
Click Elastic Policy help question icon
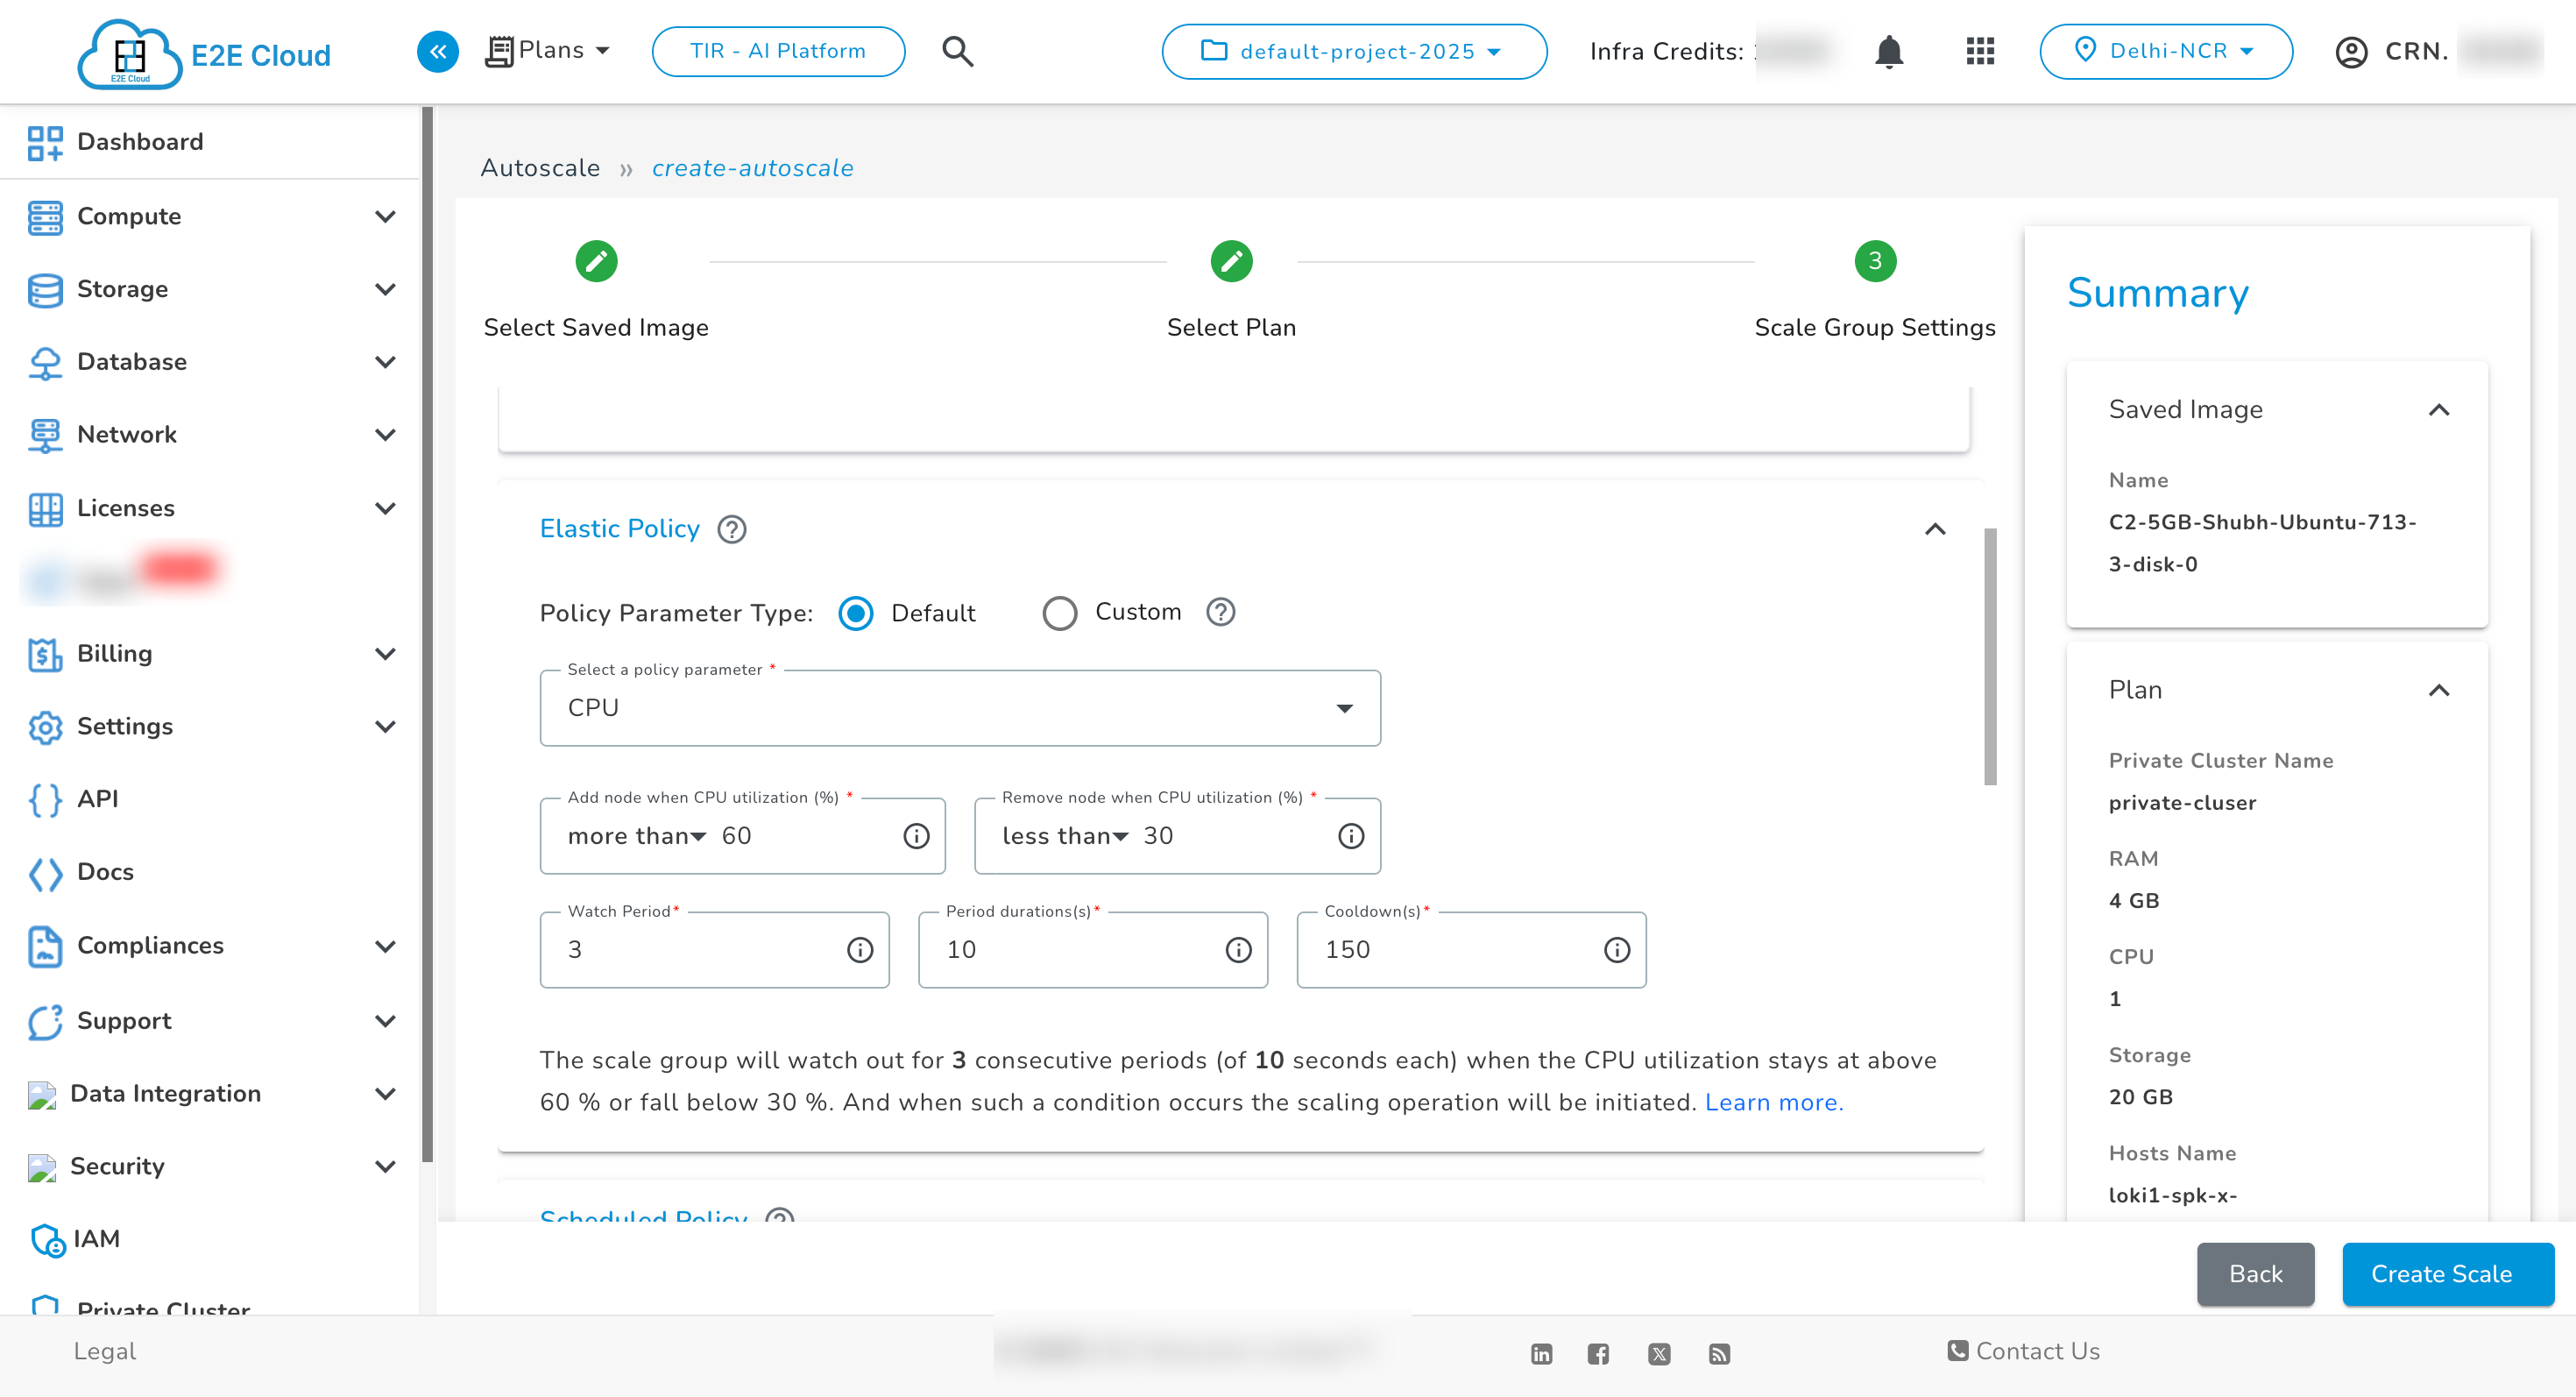(x=732, y=529)
